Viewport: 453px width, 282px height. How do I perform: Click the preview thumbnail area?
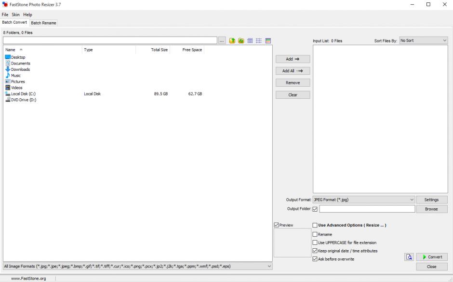click(293, 242)
